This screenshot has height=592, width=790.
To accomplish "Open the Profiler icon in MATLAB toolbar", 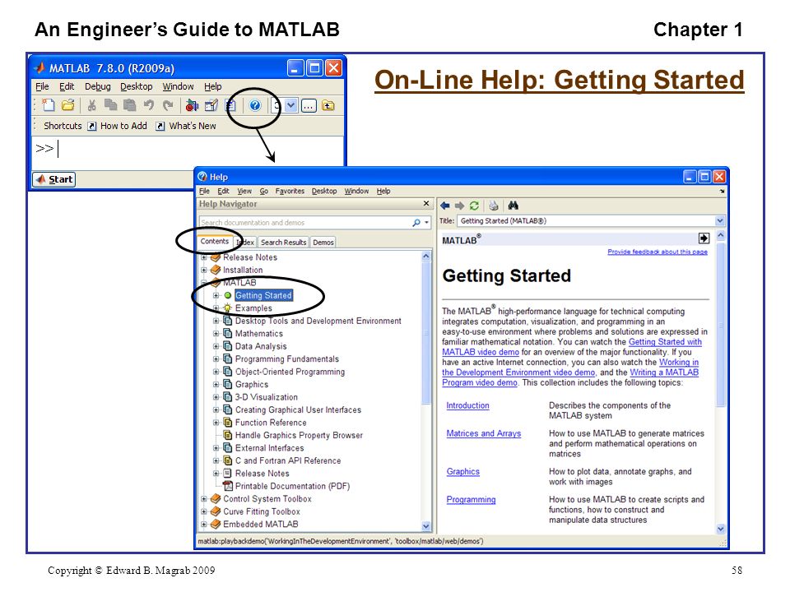I will pos(230,105).
